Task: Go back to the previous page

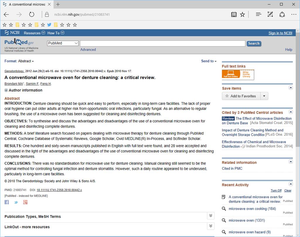Action: click(6, 15)
